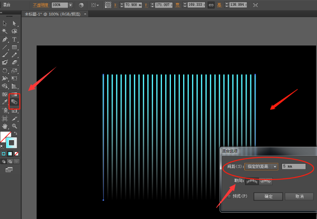Image resolution: width=317 pixels, height=219 pixels.
Task: Click the 5 mm spacing distance field
Action: [293, 166]
